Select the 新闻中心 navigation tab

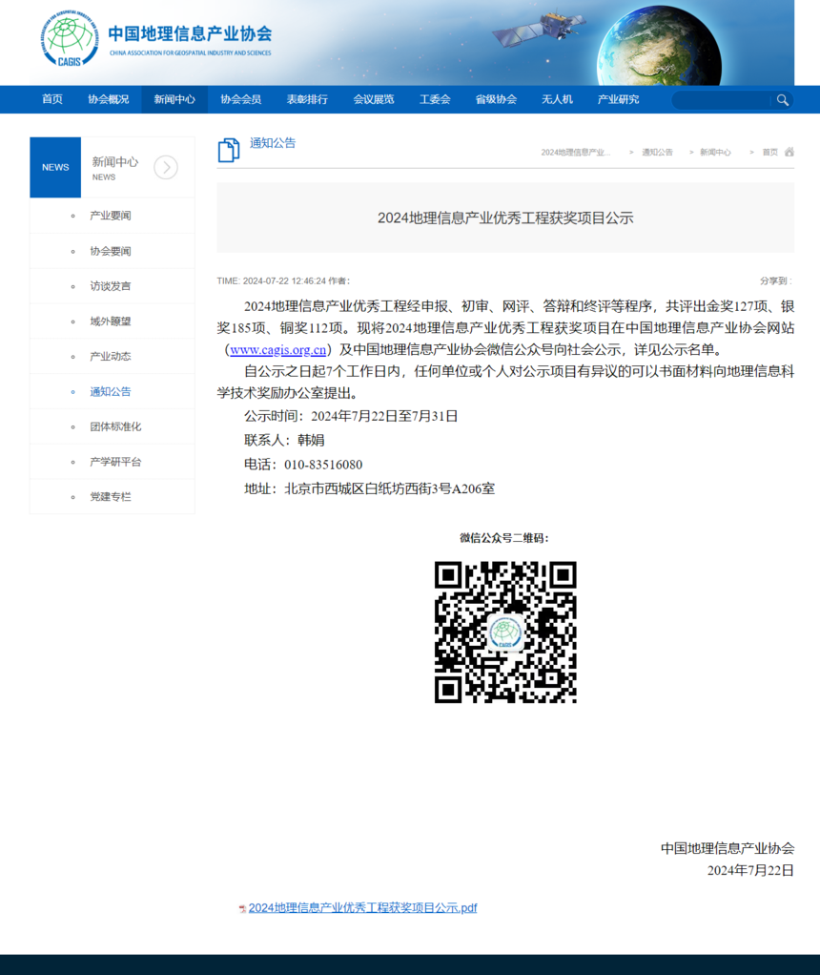pos(174,99)
